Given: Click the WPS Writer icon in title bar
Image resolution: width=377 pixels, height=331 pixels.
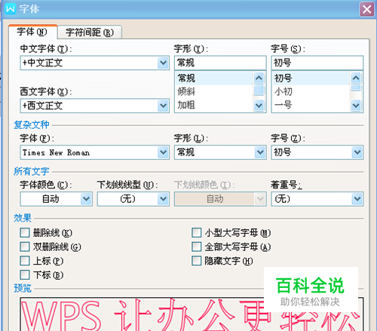Looking at the screenshot, I should pyautogui.click(x=11, y=9).
